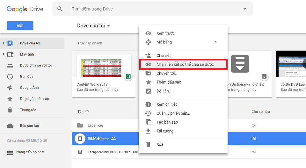
Task: Open 'Drive của tôi' in the sidebar
Action: (32, 43)
